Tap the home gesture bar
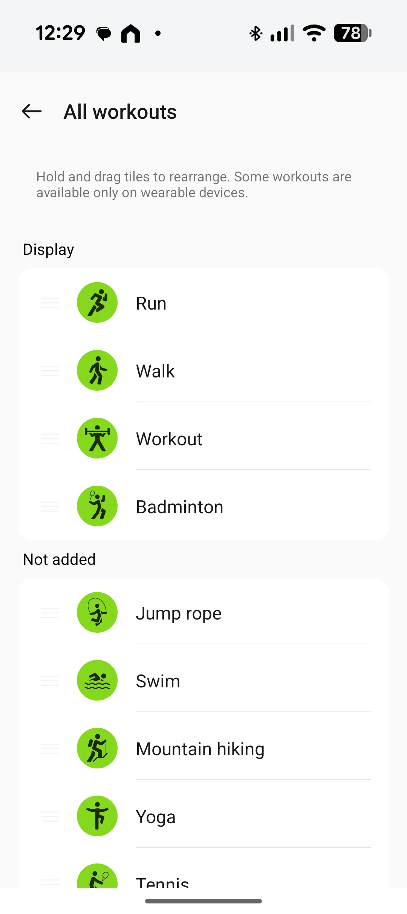This screenshot has height=914, width=407. 203,901
